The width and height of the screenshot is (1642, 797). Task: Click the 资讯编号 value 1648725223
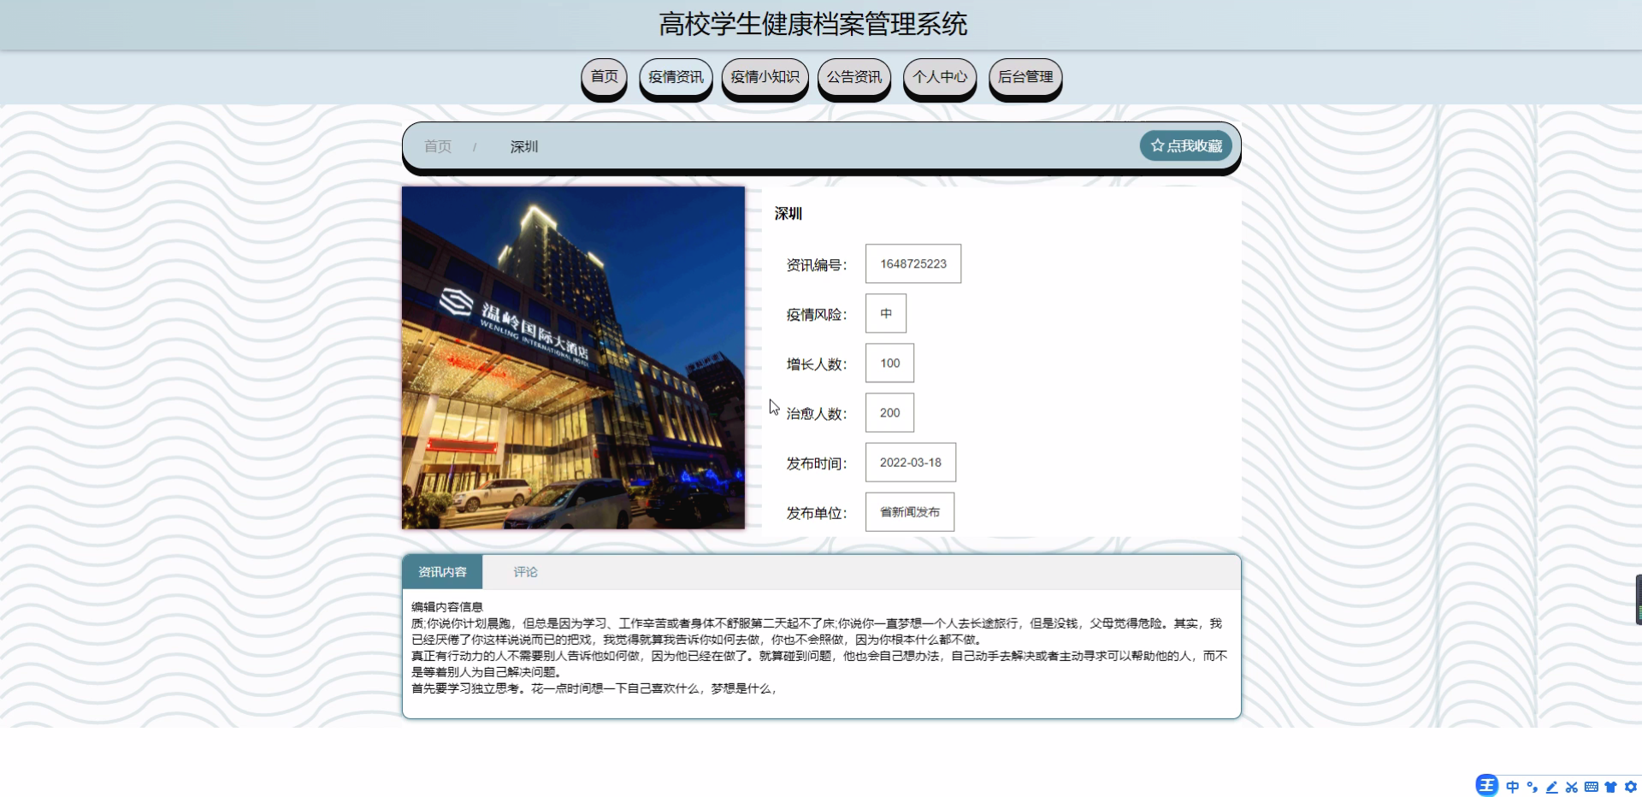pos(913,263)
